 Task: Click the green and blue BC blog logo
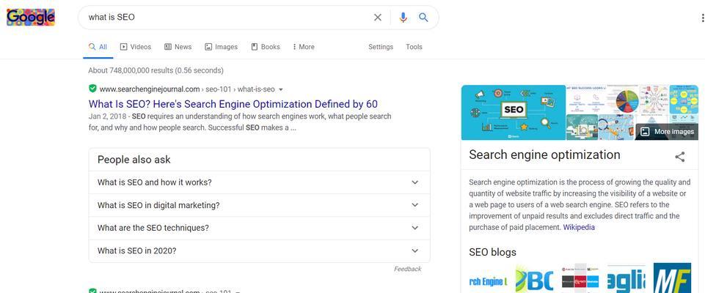pos(534,280)
